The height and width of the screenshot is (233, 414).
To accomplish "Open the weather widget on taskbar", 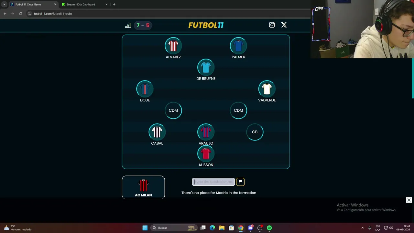I will [17, 228].
